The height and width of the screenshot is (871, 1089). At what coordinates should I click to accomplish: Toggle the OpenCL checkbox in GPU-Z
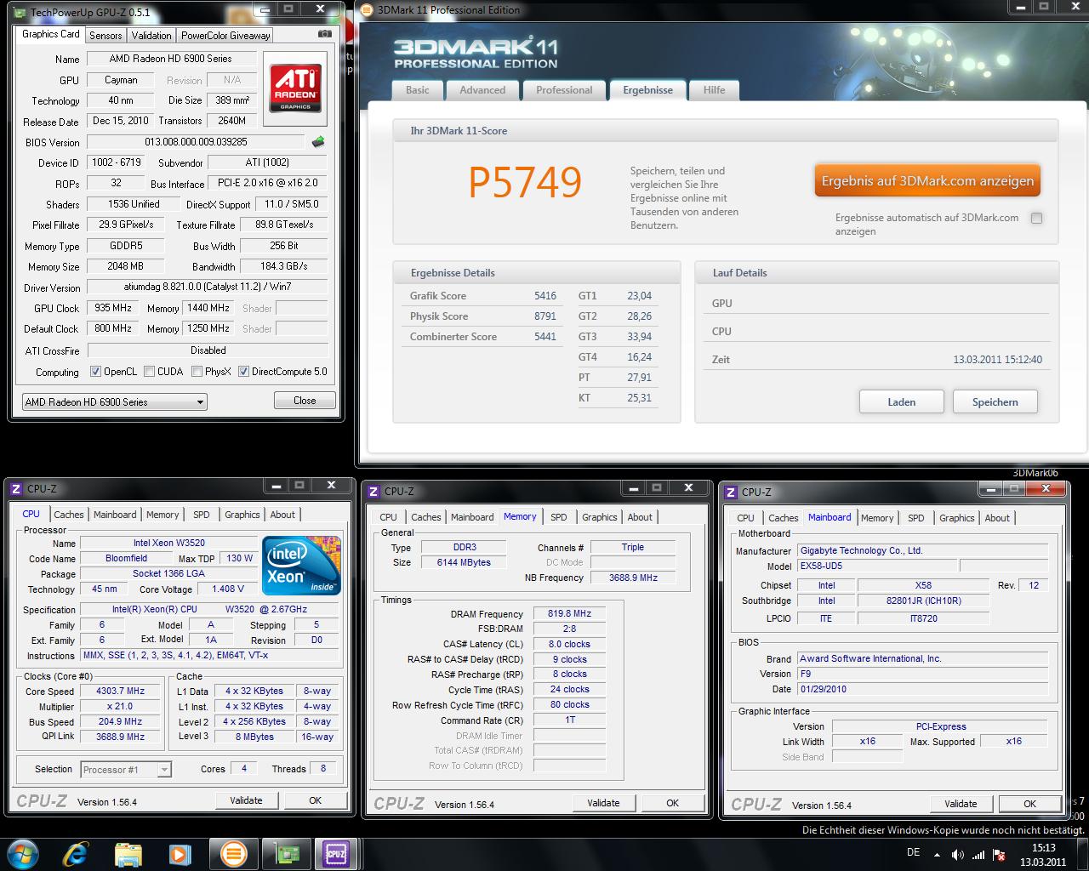95,372
